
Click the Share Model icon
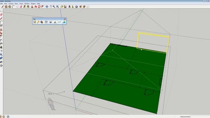point(84,7)
